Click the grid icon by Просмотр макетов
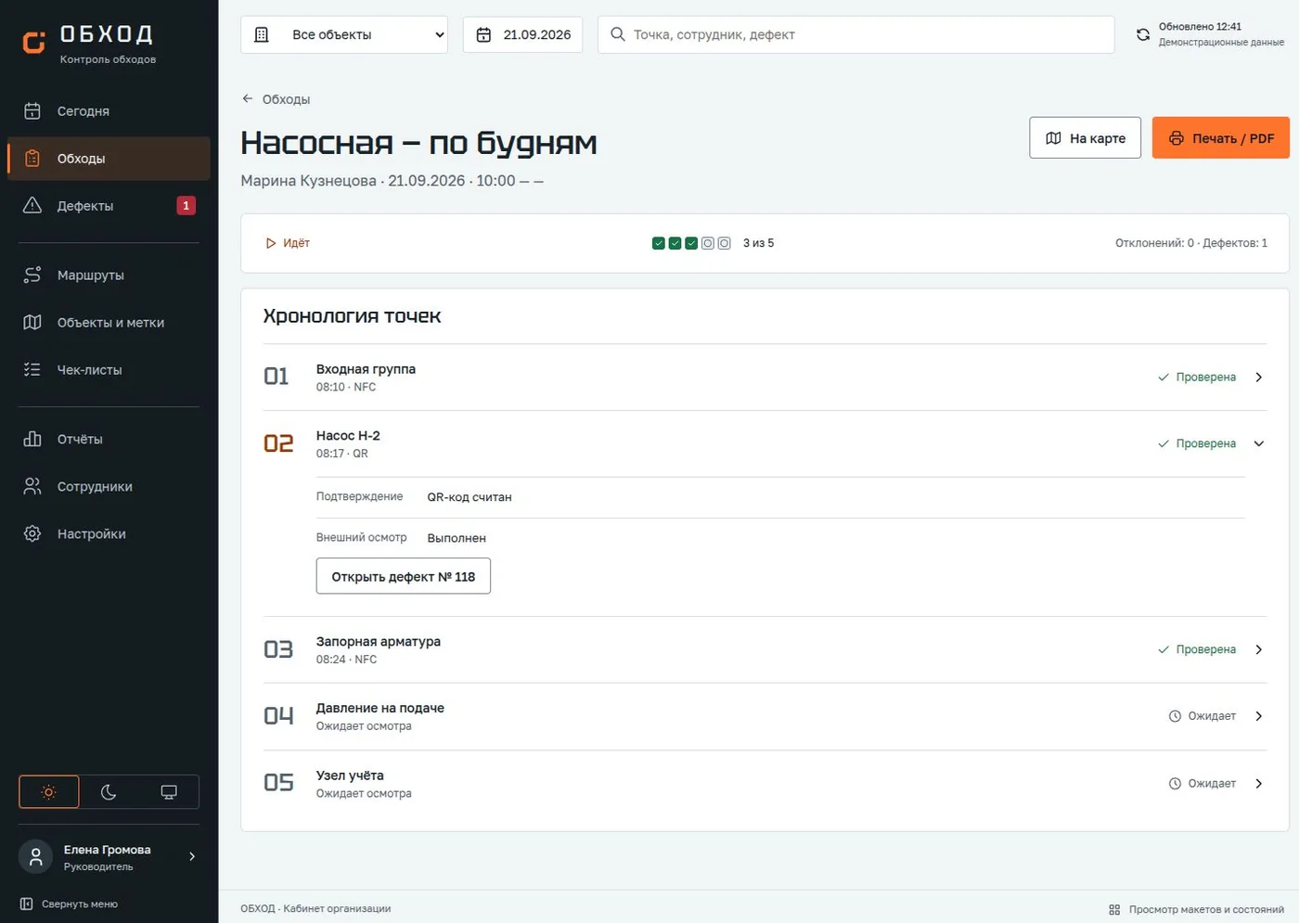Viewport: 1299px width, 923px height. [x=1114, y=909]
